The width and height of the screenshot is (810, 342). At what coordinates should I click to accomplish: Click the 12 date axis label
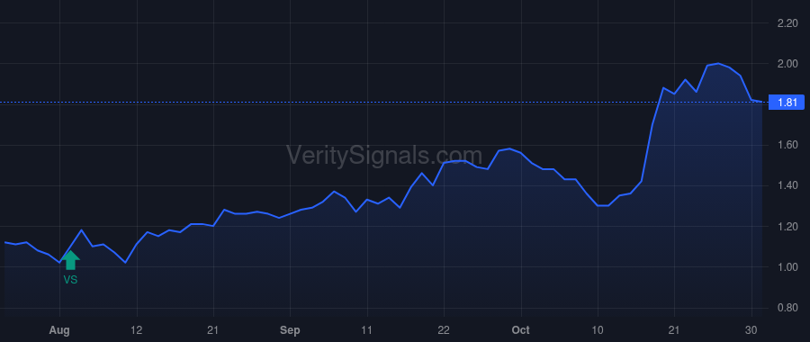pyautogui.click(x=137, y=330)
